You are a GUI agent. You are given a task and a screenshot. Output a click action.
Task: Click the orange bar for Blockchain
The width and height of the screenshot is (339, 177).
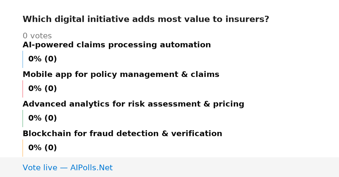point(23,148)
